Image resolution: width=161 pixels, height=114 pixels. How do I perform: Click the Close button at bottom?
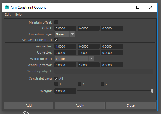[131, 105]
